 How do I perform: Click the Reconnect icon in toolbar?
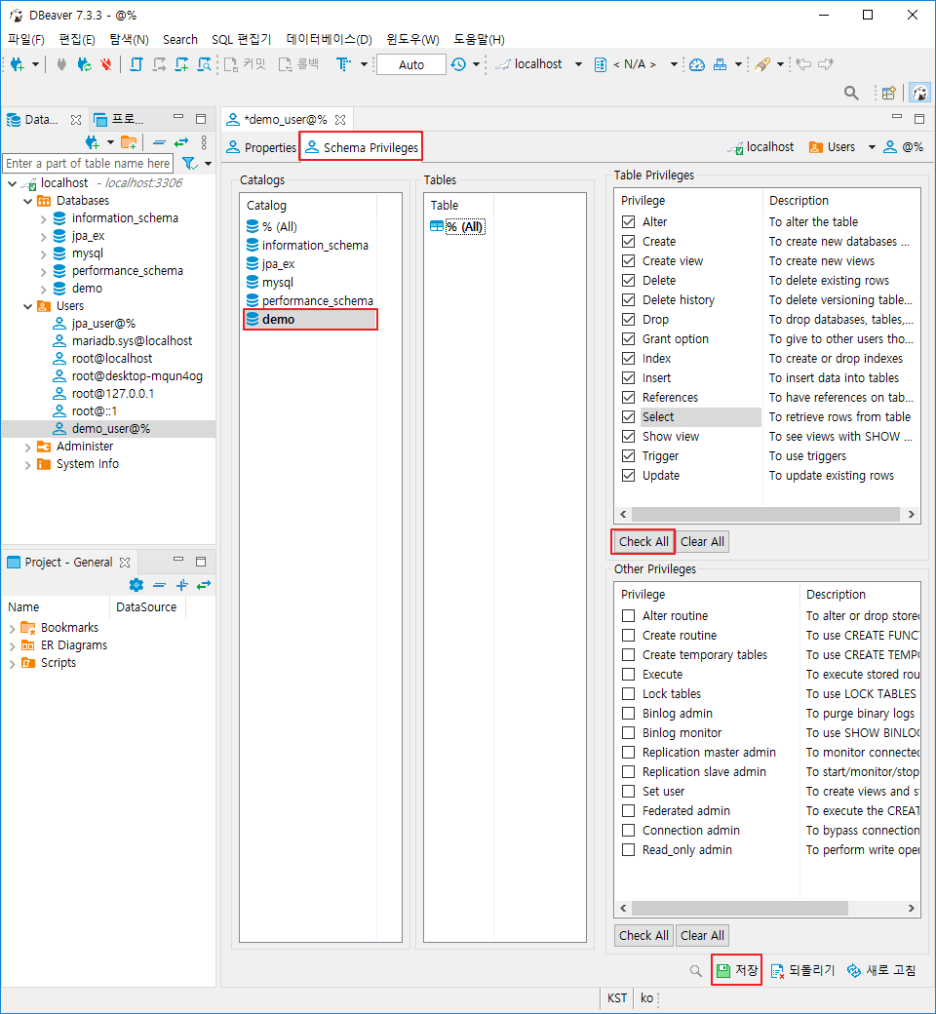(84, 64)
